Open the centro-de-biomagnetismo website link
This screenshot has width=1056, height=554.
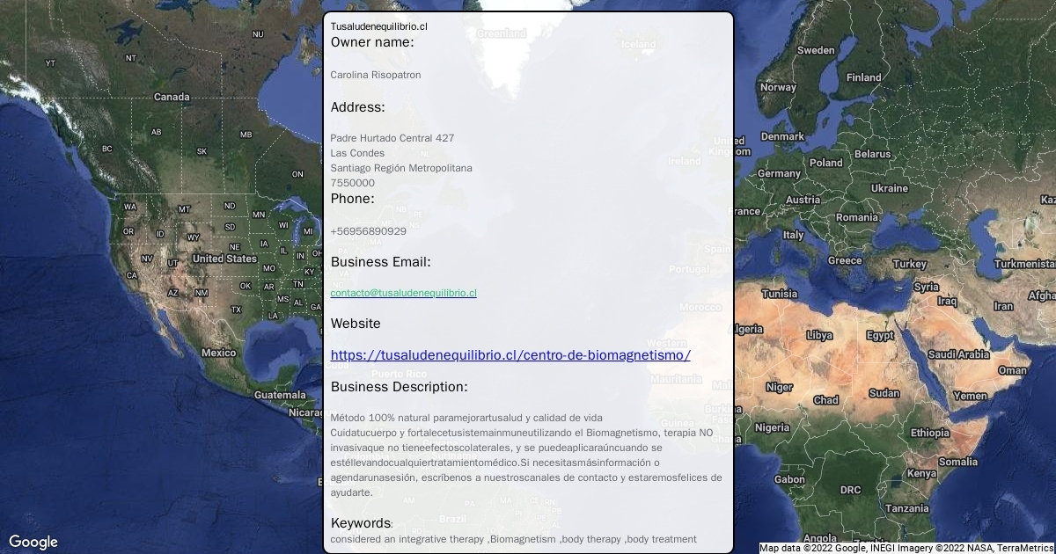pos(510,355)
